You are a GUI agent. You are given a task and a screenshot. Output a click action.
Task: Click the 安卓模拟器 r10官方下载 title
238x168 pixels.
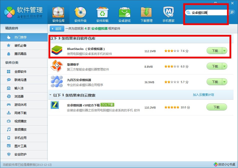tap(83, 105)
